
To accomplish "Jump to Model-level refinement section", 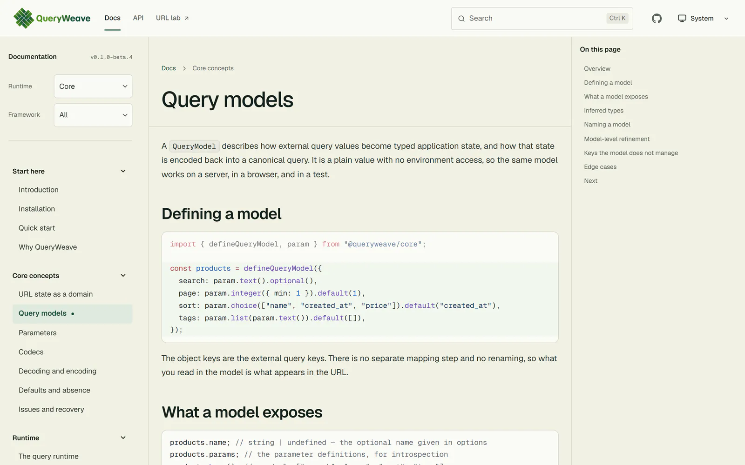I will point(617,139).
